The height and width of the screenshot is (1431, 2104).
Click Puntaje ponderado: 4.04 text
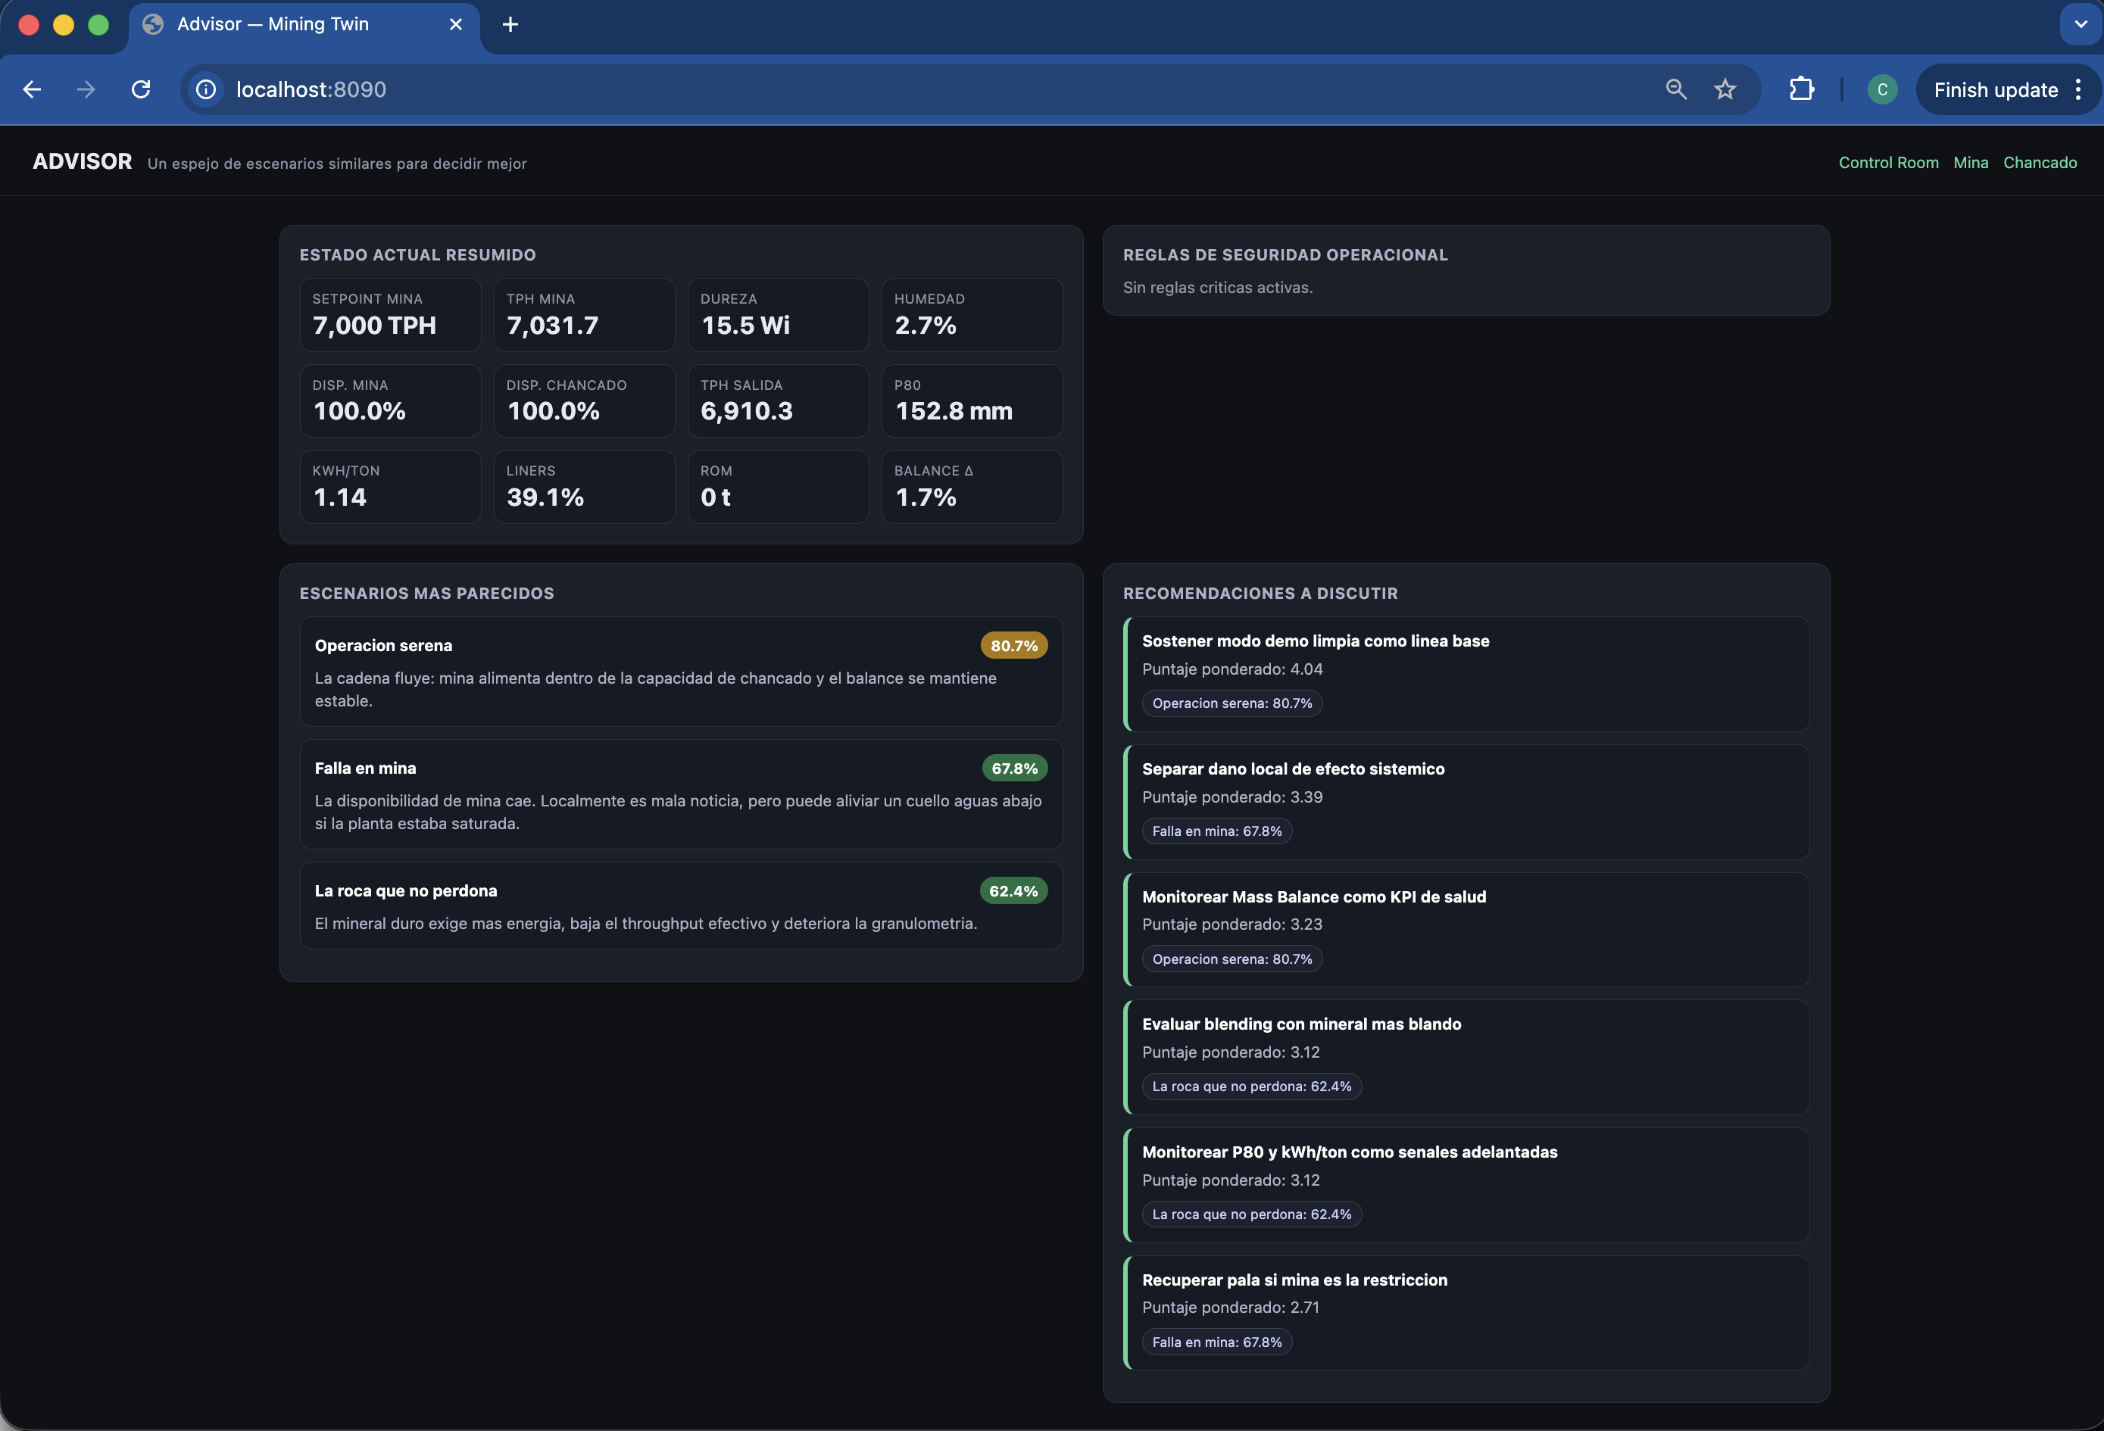(x=1232, y=669)
